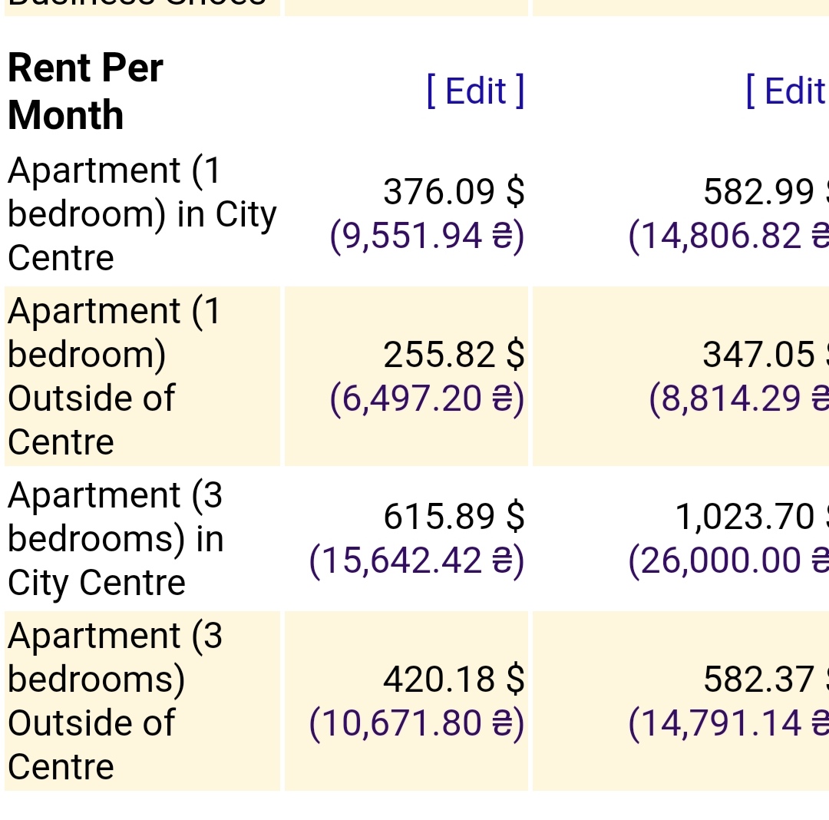
Task: Click the 347.05 price value
Action: coord(760,355)
